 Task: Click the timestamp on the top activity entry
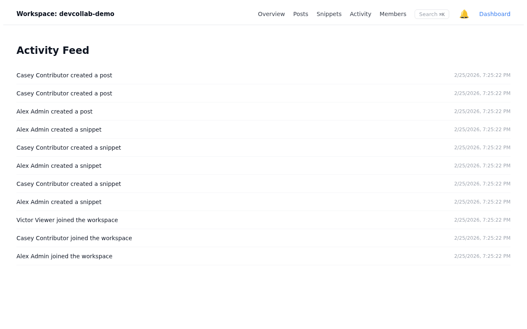482,74
